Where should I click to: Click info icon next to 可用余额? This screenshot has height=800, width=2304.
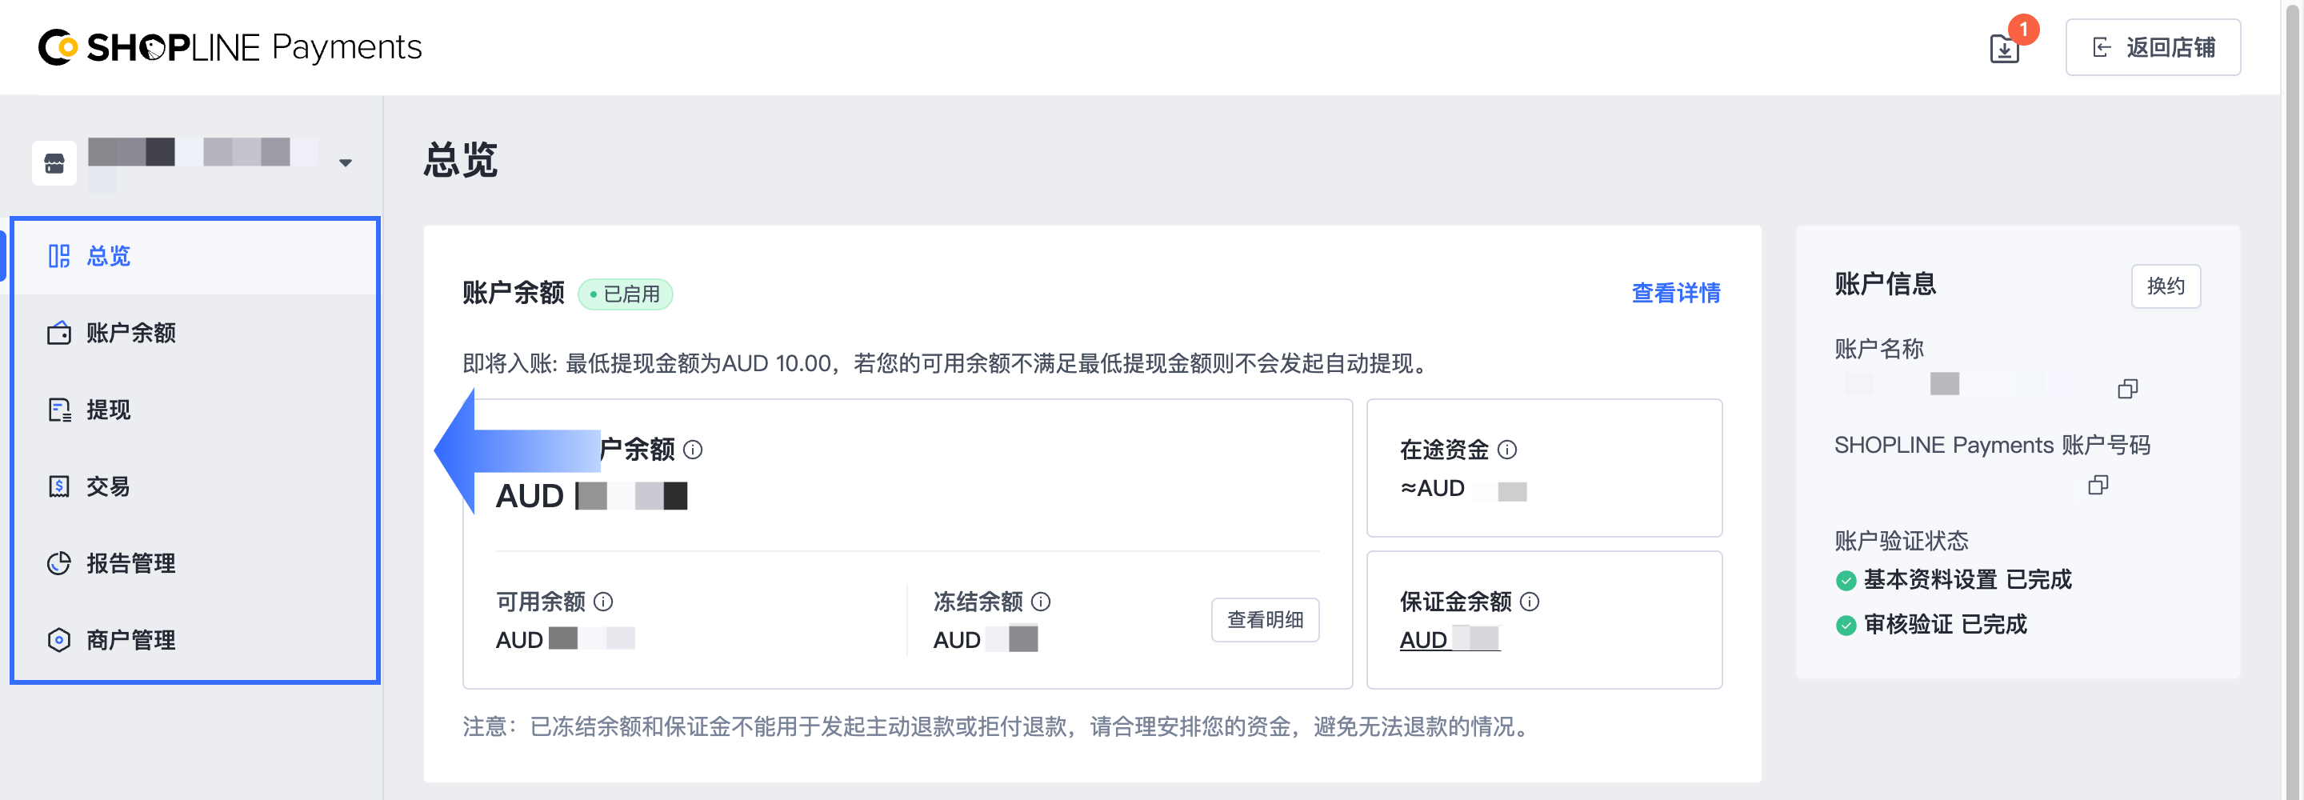tap(604, 602)
